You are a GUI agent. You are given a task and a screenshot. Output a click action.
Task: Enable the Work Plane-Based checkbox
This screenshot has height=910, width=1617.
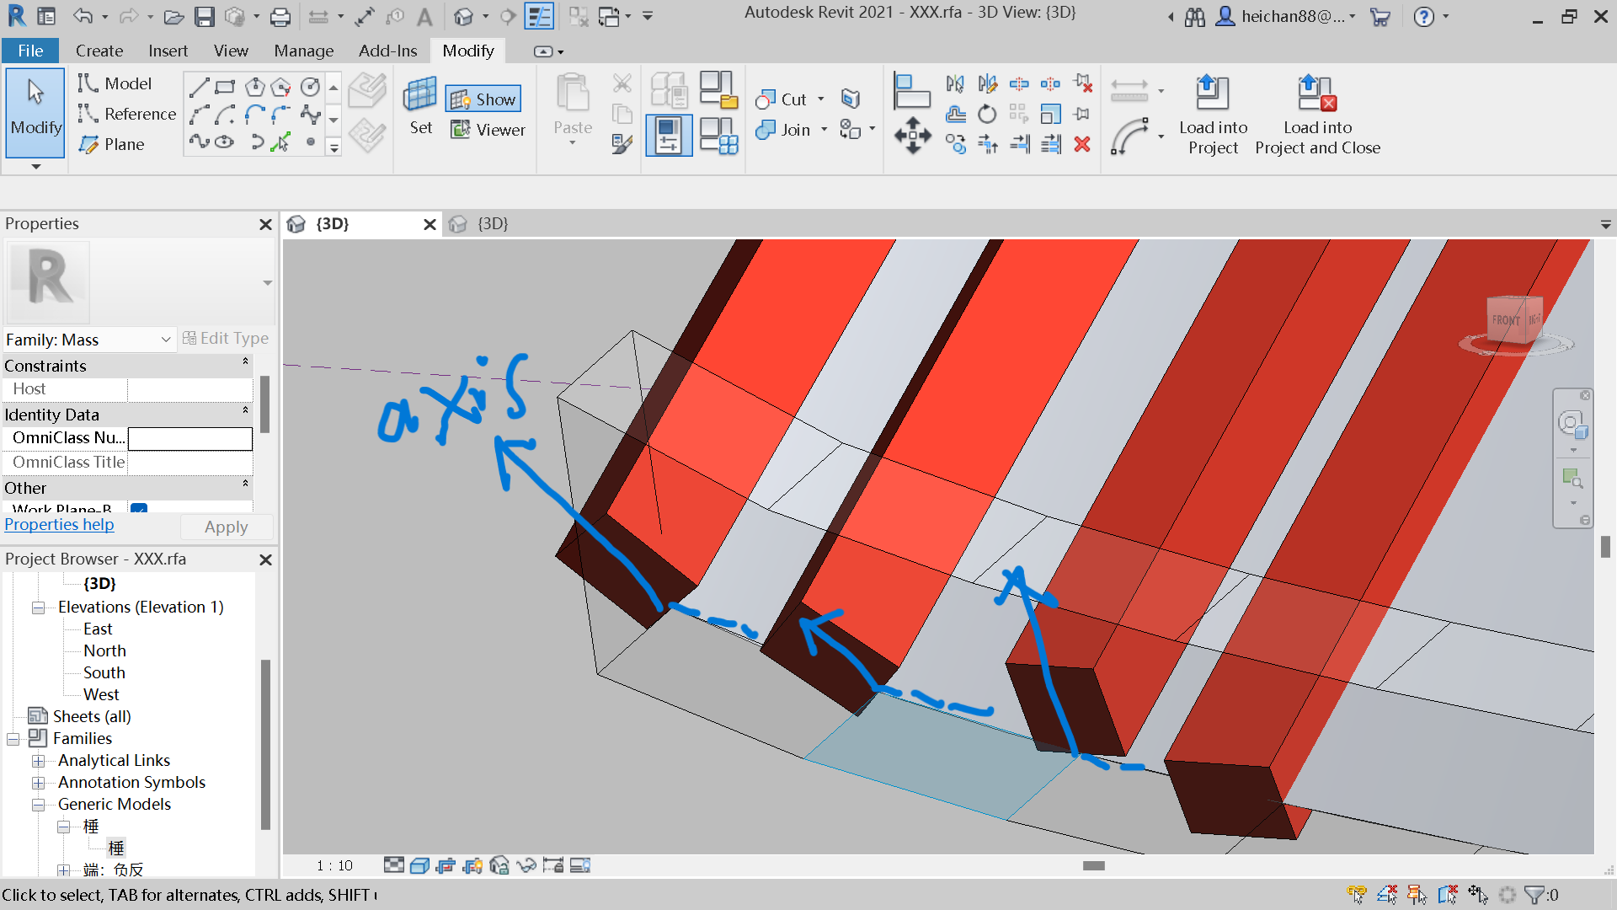138,510
